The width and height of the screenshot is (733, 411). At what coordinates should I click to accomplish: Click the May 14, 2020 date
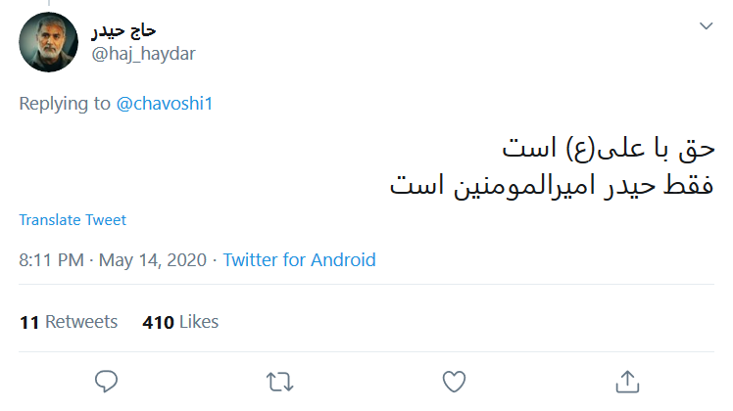tap(153, 260)
